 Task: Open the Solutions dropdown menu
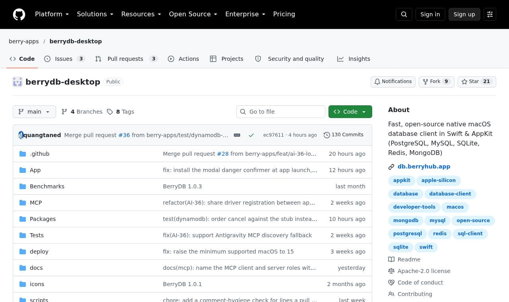pos(95,14)
